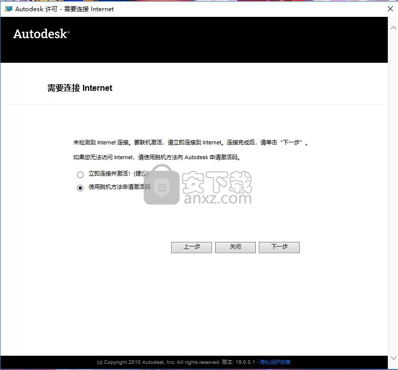Select the offline activation code request option
Viewport: 398px width, 370px height.
point(80,188)
